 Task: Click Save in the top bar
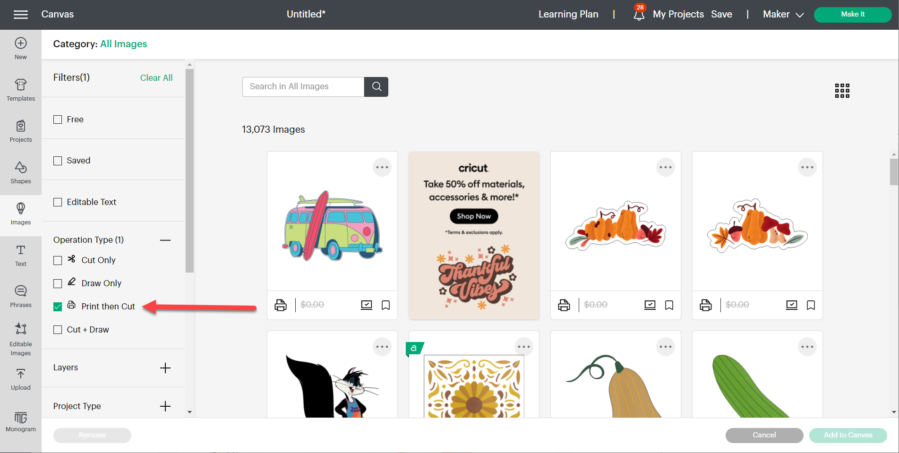point(721,15)
